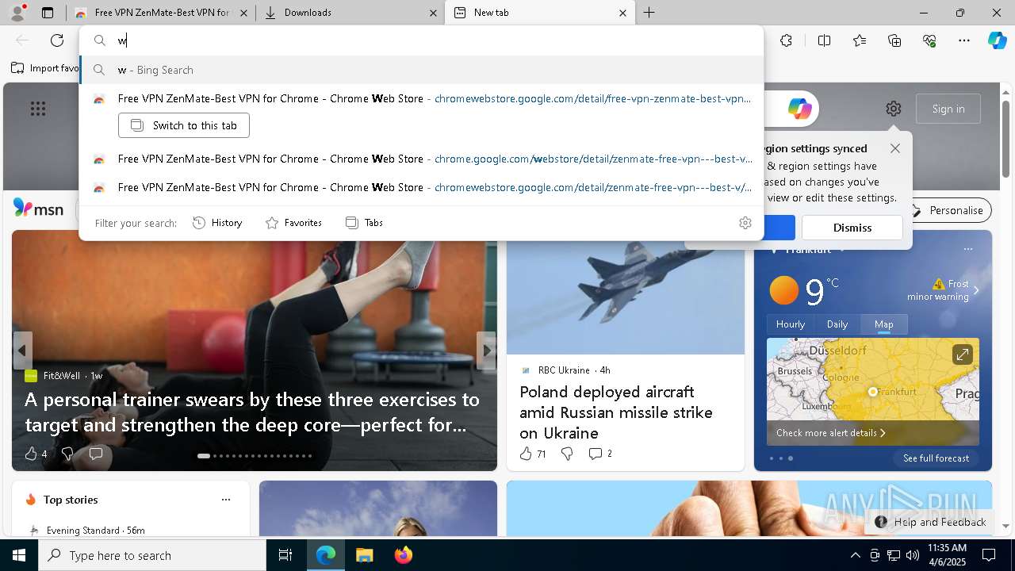Image resolution: width=1015 pixels, height=571 pixels.
Task: Open the Windows Start menu
Action: tap(19, 555)
